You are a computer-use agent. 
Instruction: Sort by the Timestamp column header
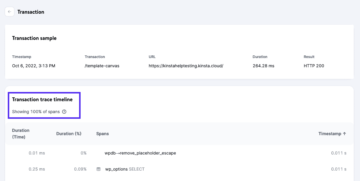[x=332, y=134]
